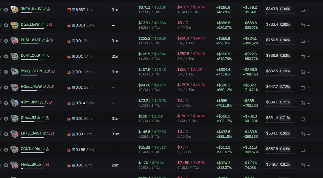Click the 0.94% holding percentage badge

point(285,9)
